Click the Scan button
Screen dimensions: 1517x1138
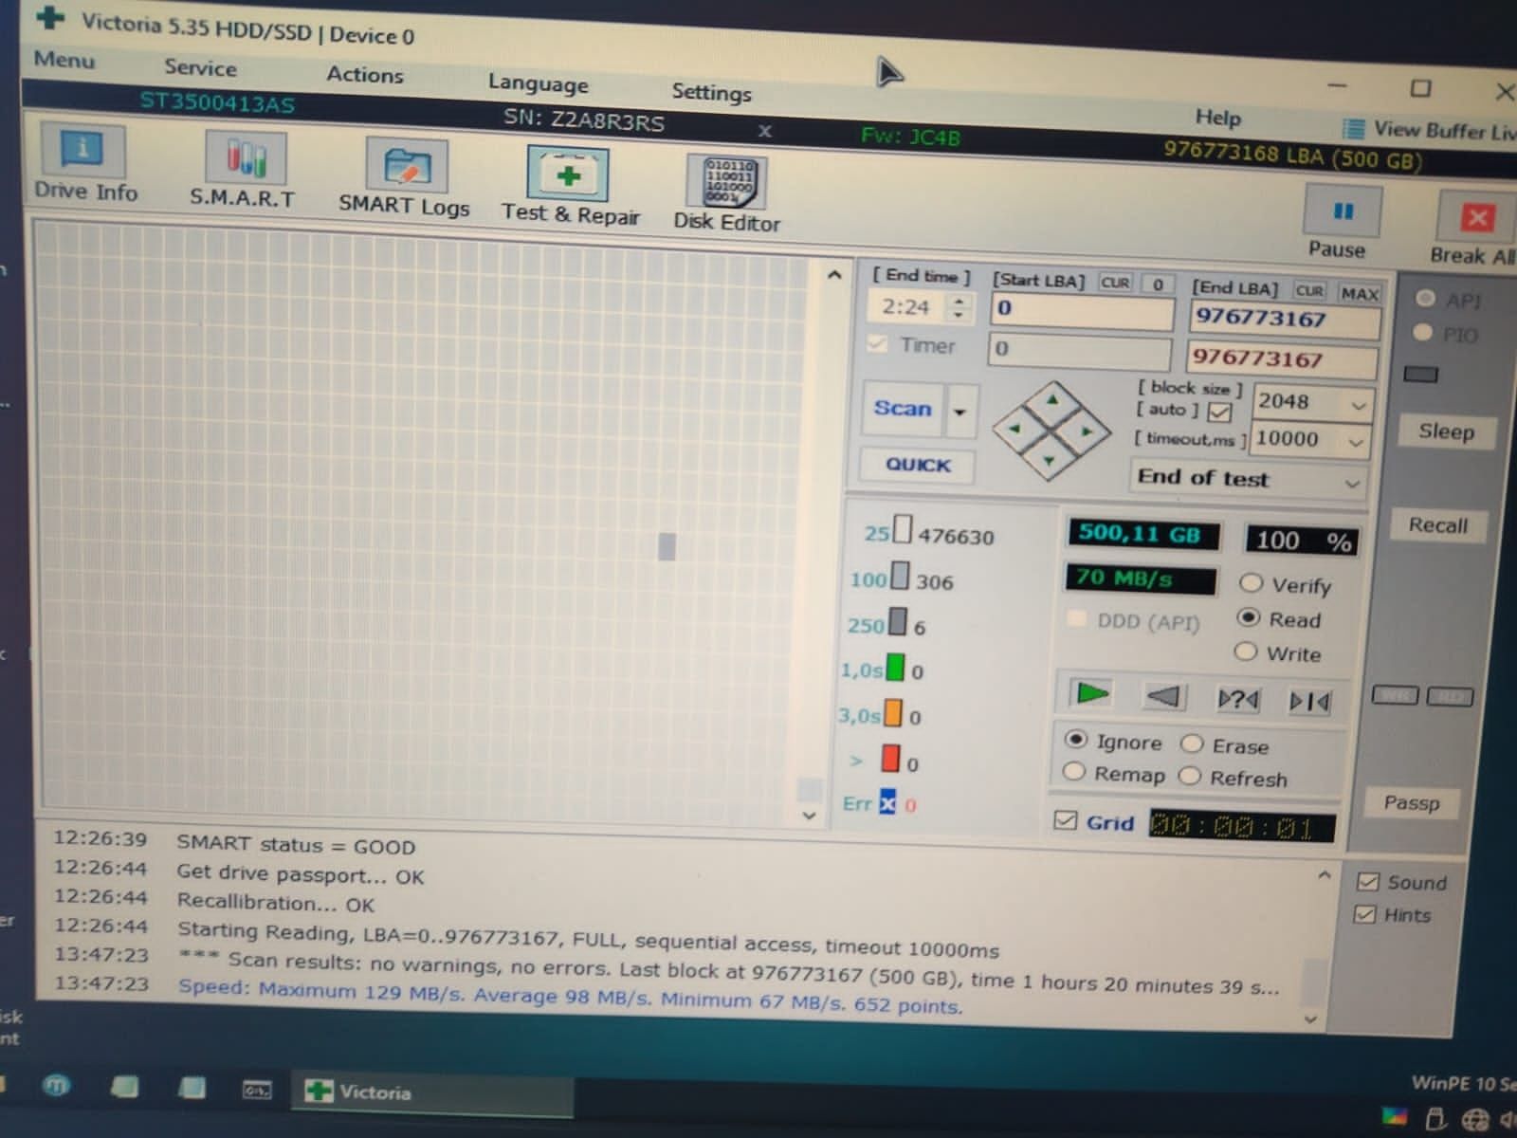(x=903, y=409)
